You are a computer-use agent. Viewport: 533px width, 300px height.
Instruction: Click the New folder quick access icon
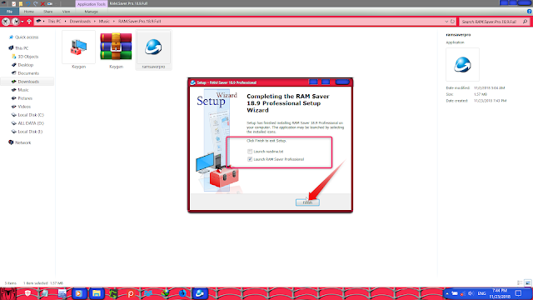[21, 3]
